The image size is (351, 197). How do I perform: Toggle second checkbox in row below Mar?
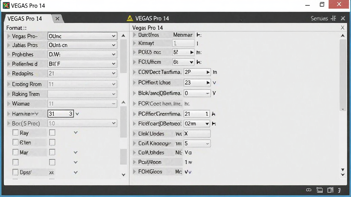pos(52,162)
